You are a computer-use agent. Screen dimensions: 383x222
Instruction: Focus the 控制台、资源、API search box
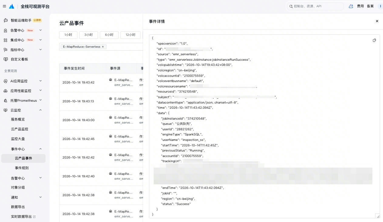tap(315, 6)
